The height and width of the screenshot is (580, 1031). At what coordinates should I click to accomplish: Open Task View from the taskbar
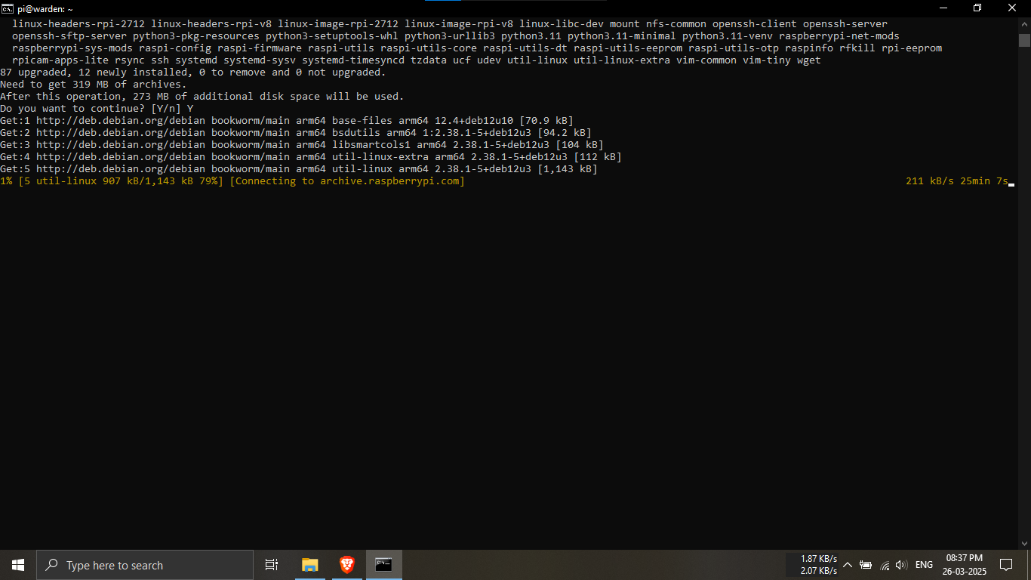coord(272,565)
